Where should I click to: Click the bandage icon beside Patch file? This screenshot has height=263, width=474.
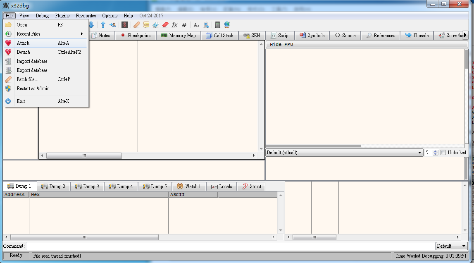coord(8,79)
